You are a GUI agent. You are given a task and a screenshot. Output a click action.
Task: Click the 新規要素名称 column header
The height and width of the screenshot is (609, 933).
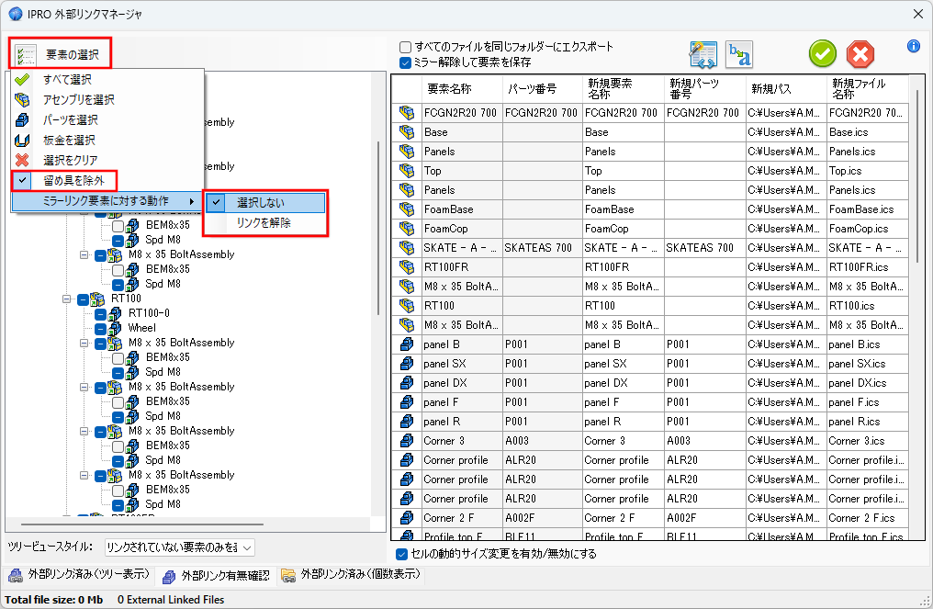(623, 89)
